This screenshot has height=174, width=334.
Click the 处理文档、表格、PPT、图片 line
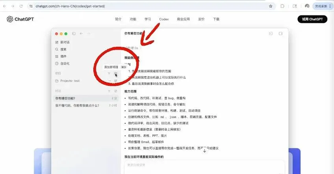tap(147, 136)
